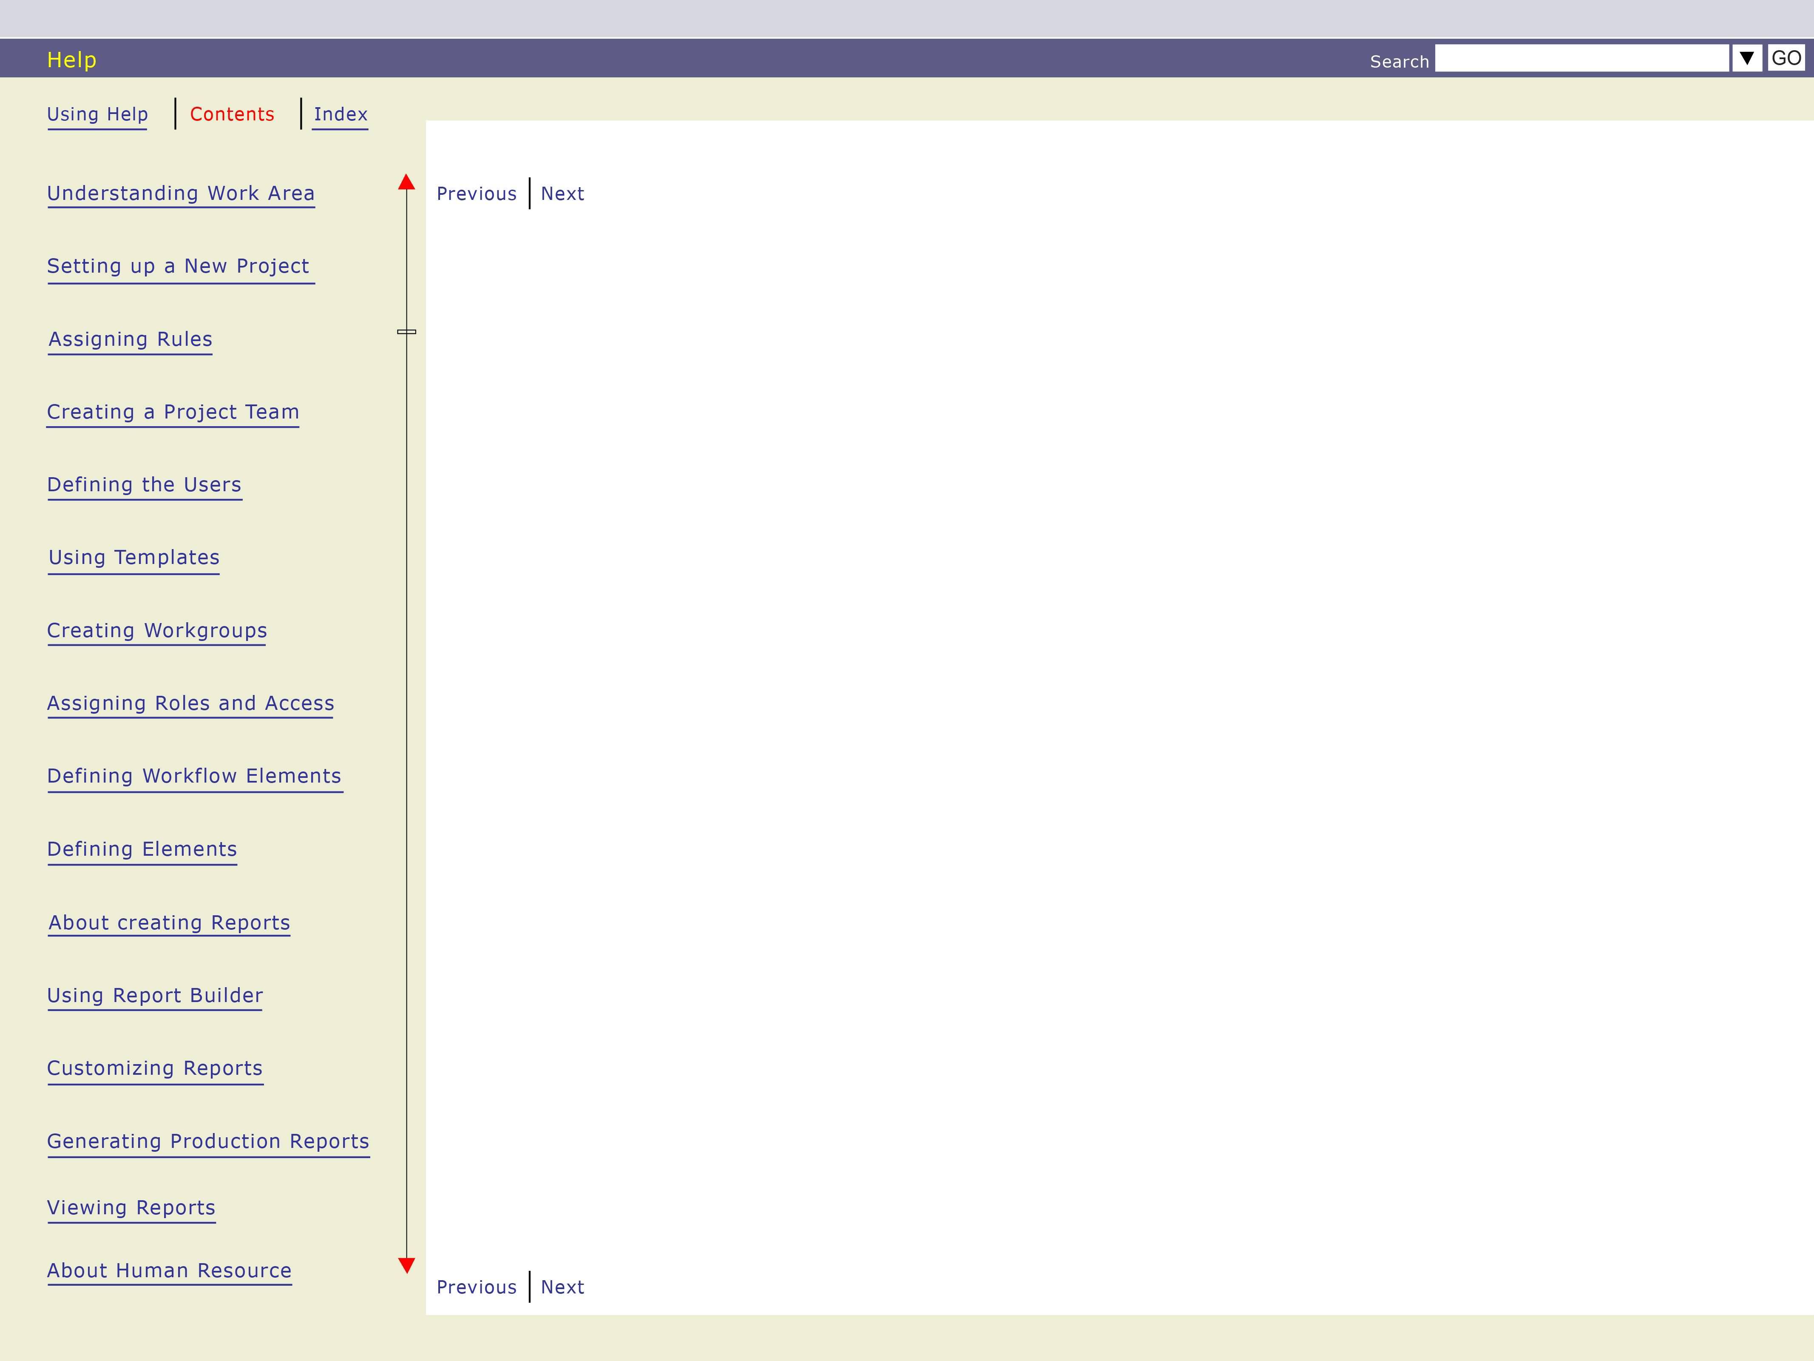Open Understanding Work Area topic
This screenshot has height=1361, width=1814.
click(x=180, y=194)
